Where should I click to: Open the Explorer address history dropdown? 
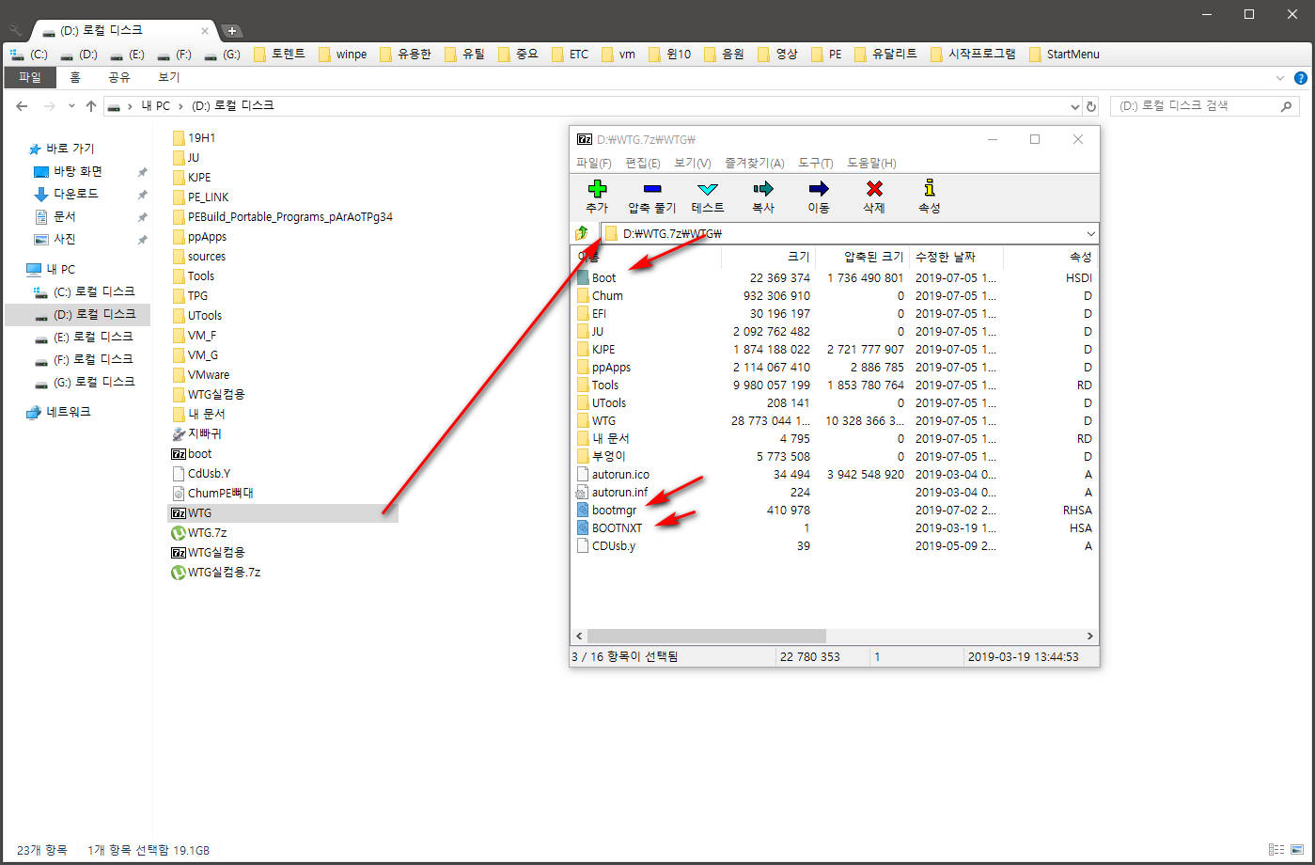(1075, 106)
